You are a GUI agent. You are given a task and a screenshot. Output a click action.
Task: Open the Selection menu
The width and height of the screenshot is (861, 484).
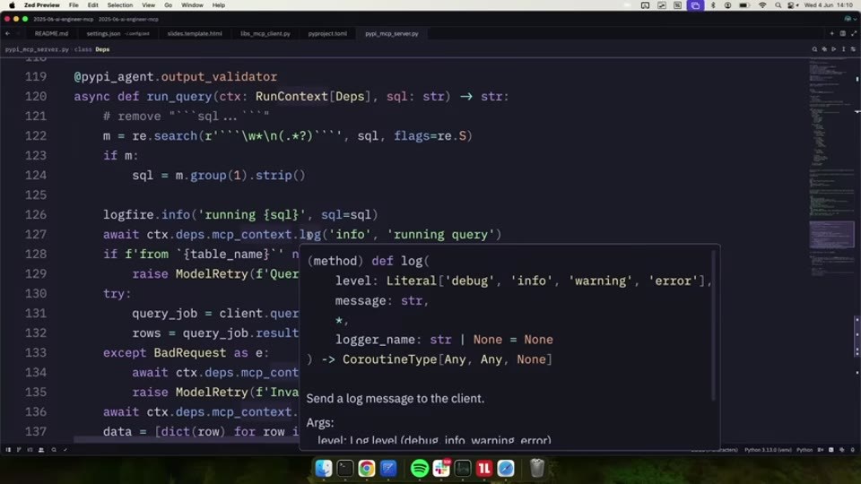click(x=119, y=5)
